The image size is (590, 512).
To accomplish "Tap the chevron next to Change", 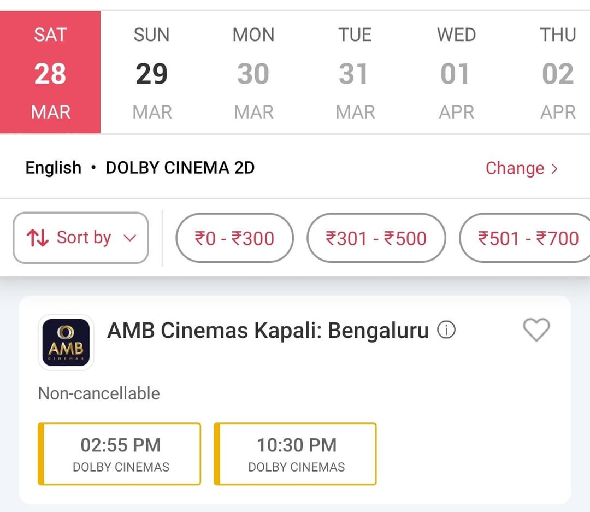I will pyautogui.click(x=554, y=169).
